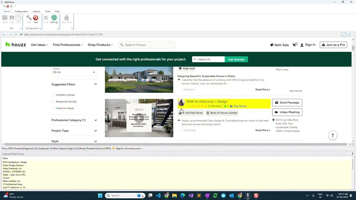Click into the Search Houzz field

coord(147,45)
